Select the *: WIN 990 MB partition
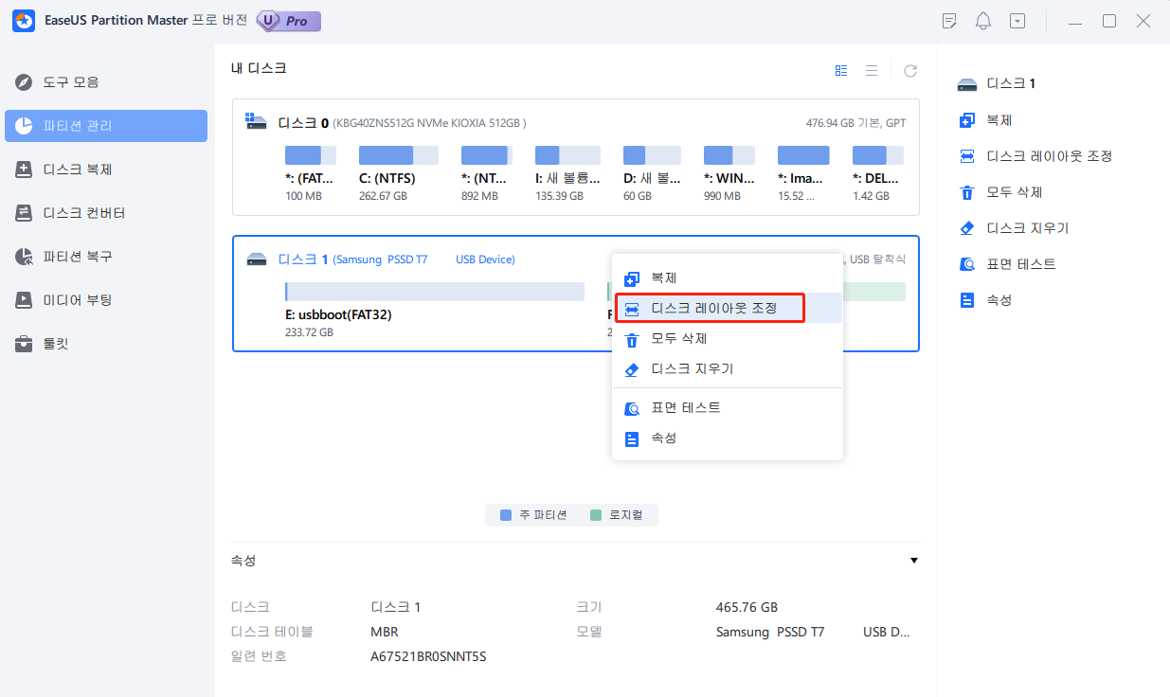Screen dimensions: 1170x697 [x=731, y=172]
